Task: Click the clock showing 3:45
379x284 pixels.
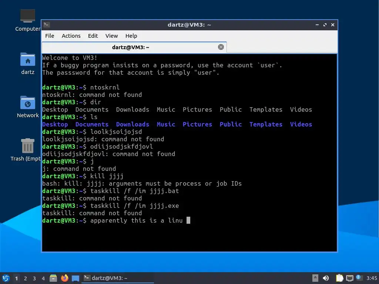Action: click(x=372, y=278)
